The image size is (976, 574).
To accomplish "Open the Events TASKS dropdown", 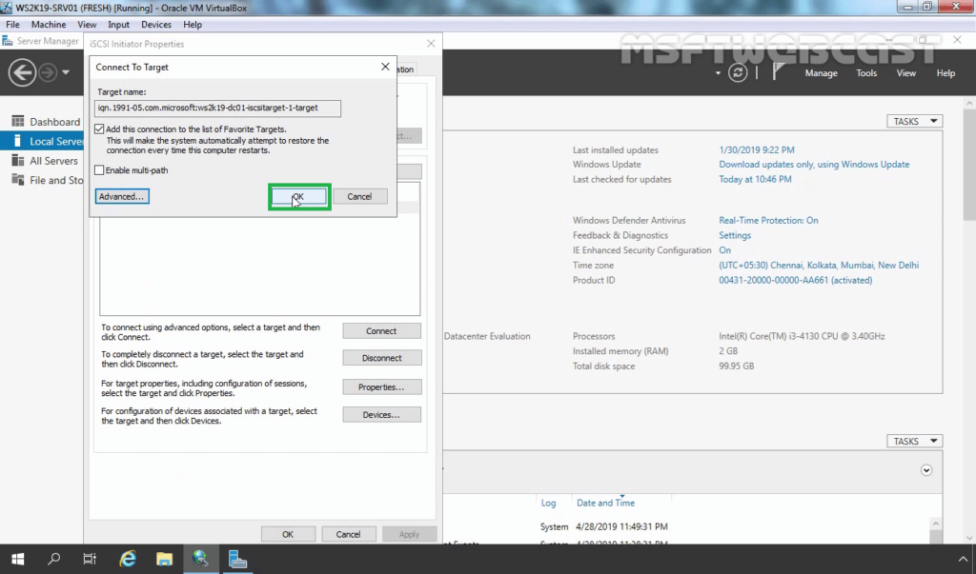I will click(x=914, y=441).
